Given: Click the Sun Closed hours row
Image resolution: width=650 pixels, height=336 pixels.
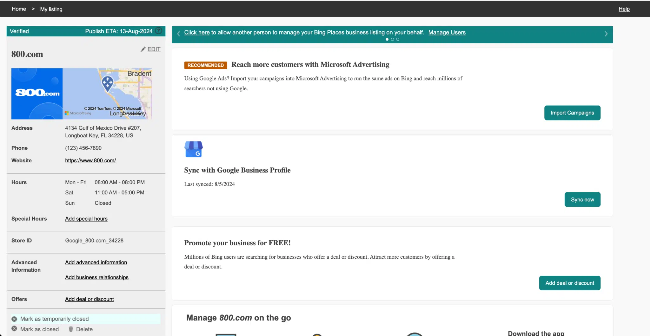Looking at the screenshot, I should click(88, 203).
